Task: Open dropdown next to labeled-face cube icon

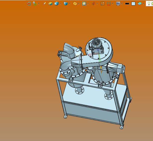Action: (x=69, y=4)
